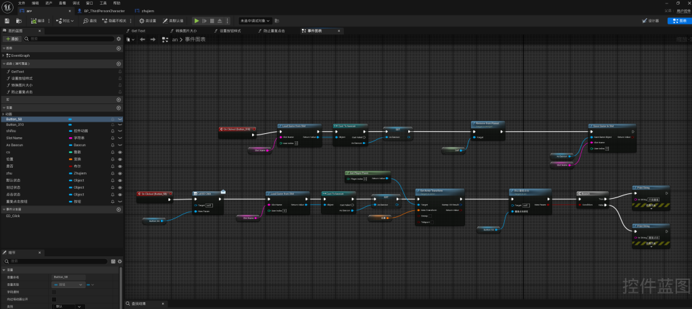Click the navigate back arrow in graph
692x309 pixels.
142,40
